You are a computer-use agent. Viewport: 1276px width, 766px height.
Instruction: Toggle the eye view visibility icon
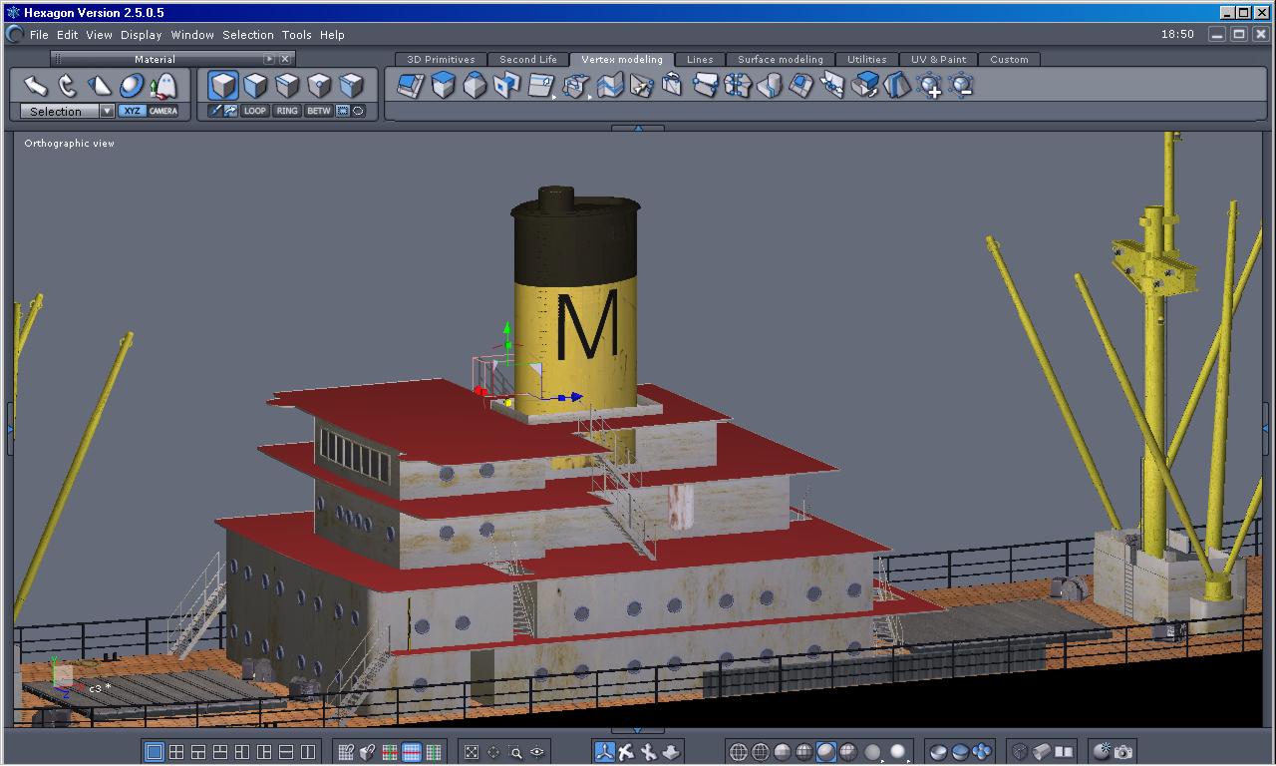pos(538,752)
